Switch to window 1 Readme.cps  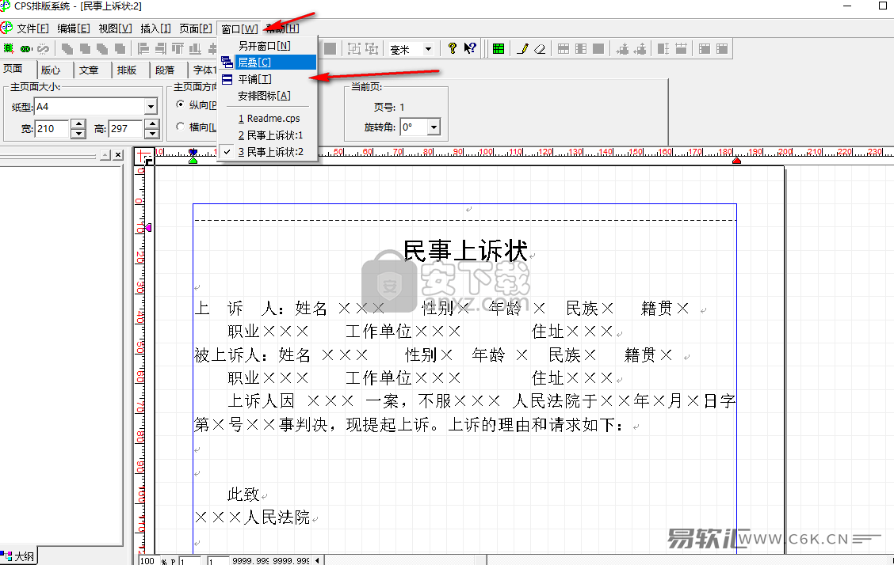[x=269, y=119]
